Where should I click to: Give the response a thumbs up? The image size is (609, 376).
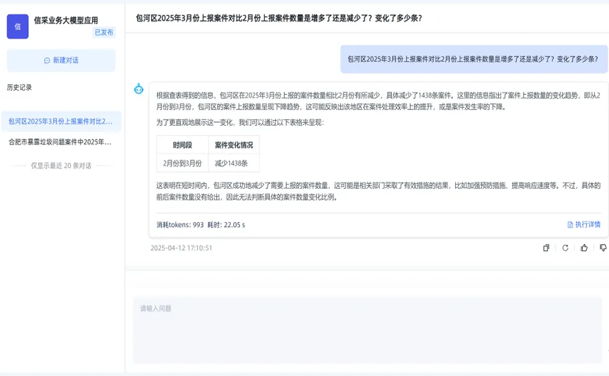click(584, 248)
